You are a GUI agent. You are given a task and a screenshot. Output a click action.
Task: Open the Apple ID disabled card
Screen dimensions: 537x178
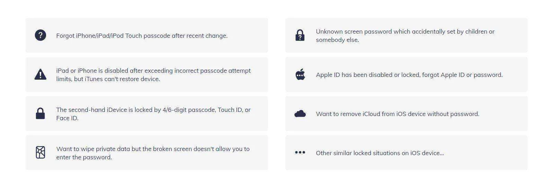(406, 74)
